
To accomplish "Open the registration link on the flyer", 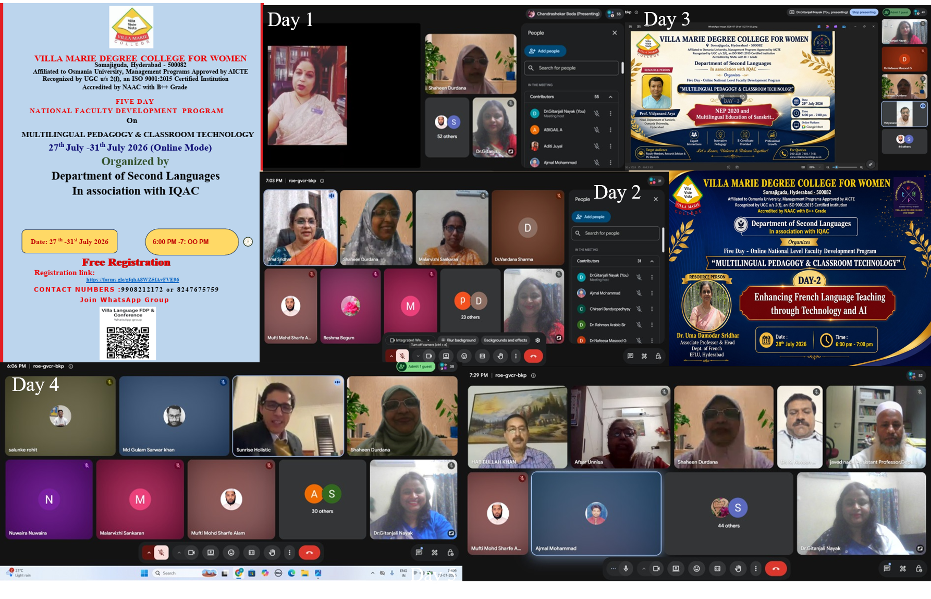I will click(133, 280).
